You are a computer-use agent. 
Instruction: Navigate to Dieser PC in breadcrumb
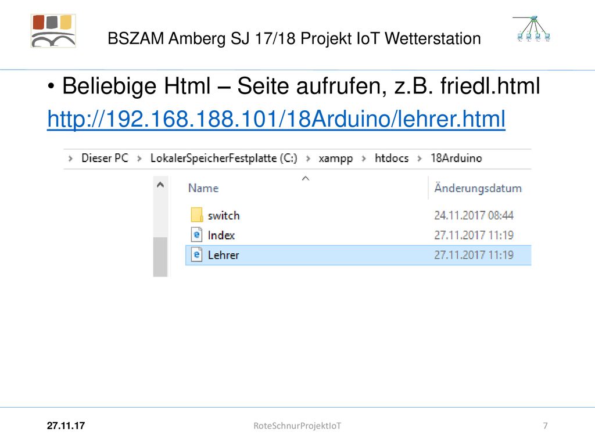pyautogui.click(x=105, y=158)
